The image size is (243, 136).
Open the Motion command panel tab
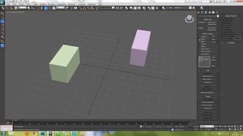(210, 12)
